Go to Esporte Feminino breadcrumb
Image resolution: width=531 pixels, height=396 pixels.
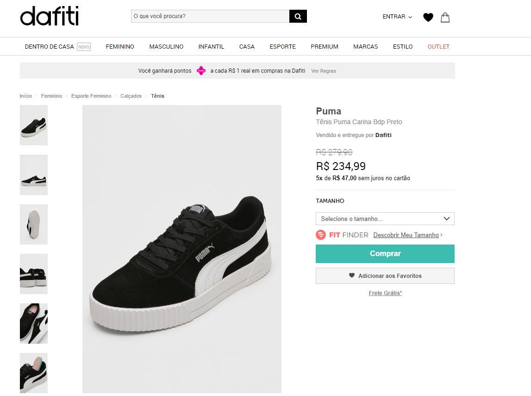click(91, 96)
